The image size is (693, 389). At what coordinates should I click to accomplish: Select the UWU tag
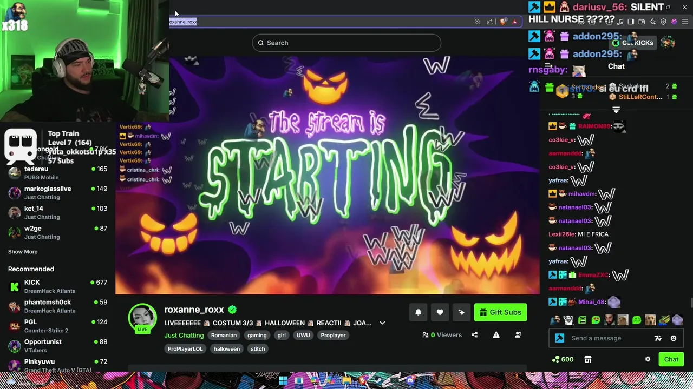[x=303, y=335]
